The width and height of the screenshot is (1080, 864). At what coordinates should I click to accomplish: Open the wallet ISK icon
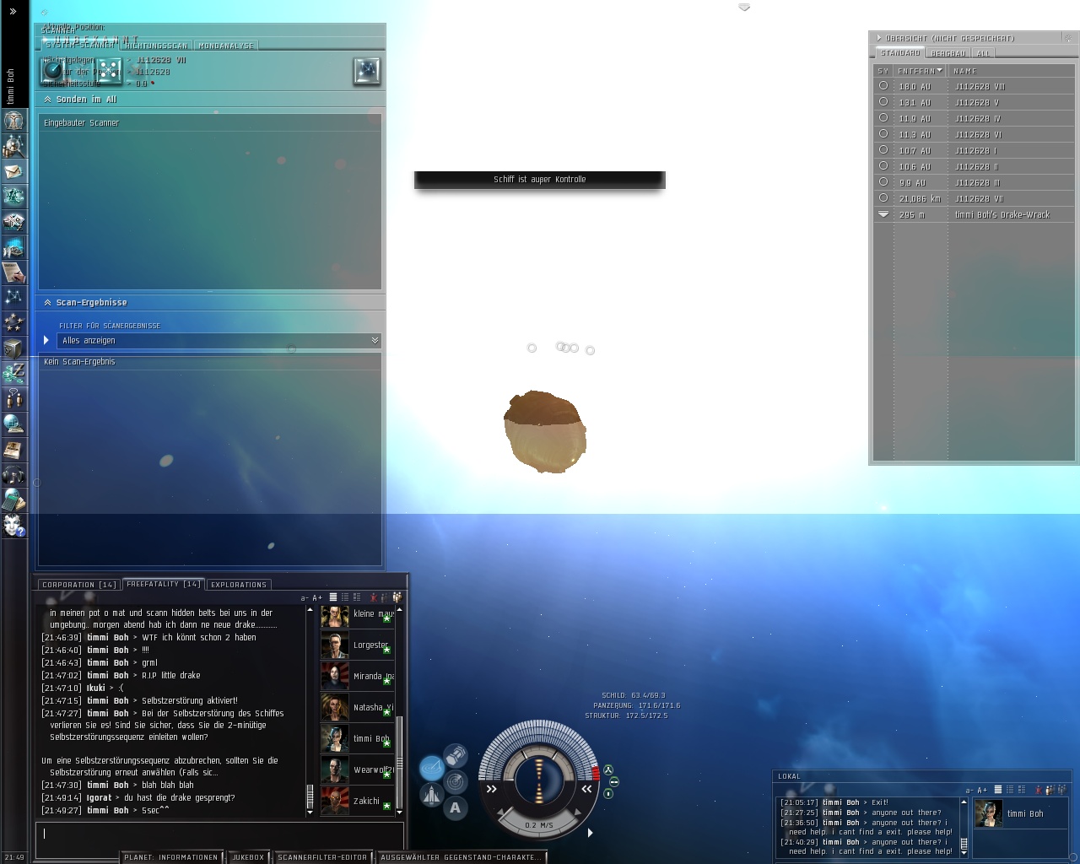(13, 373)
